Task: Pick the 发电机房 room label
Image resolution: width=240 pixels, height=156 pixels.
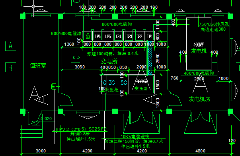Action: pos(199,99)
